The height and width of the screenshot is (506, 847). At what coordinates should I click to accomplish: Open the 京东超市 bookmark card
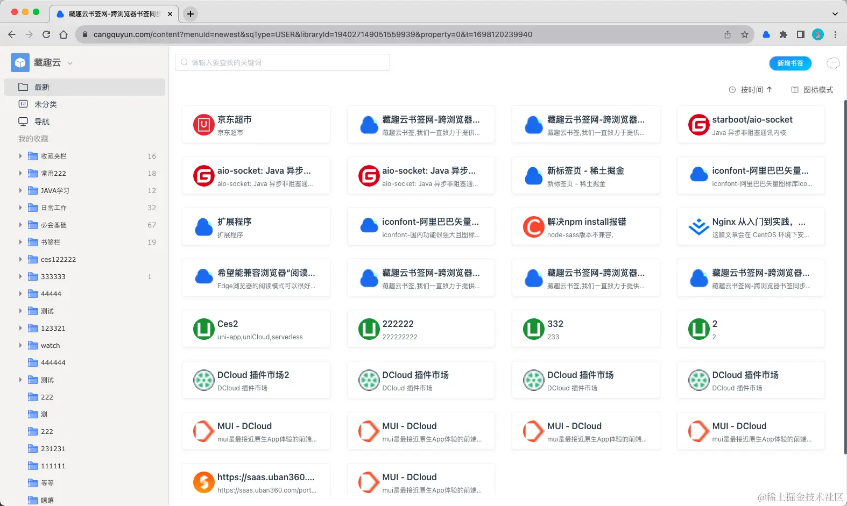[x=256, y=125]
